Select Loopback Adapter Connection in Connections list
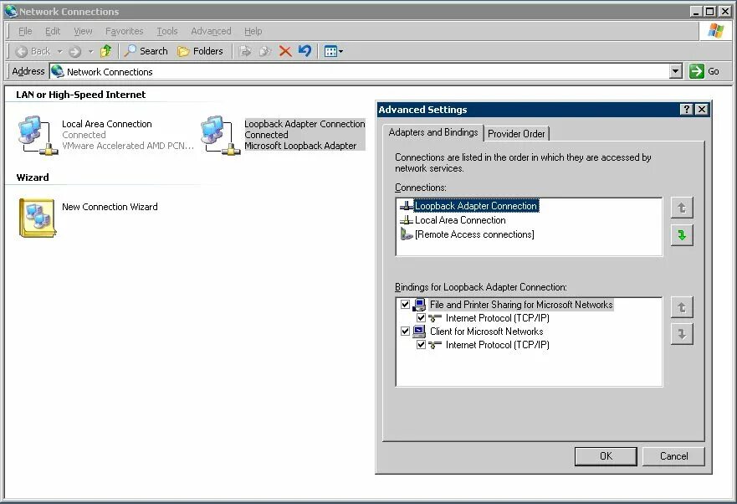 476,206
